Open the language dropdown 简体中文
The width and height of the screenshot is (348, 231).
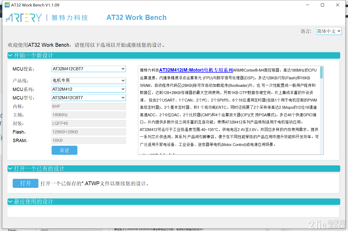[x=329, y=31]
